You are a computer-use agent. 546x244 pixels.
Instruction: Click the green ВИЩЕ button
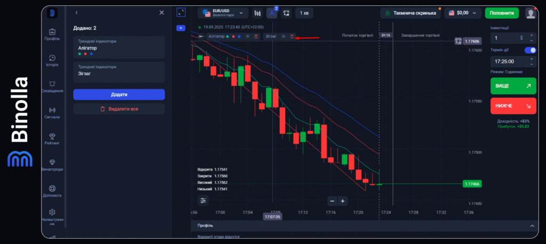pos(513,86)
